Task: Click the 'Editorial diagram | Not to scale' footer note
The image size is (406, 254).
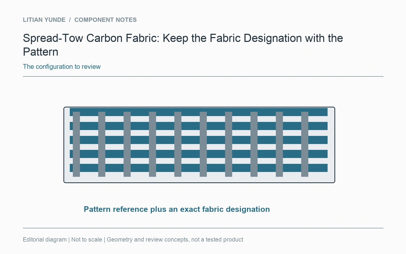Action: pyautogui.click(x=133, y=240)
